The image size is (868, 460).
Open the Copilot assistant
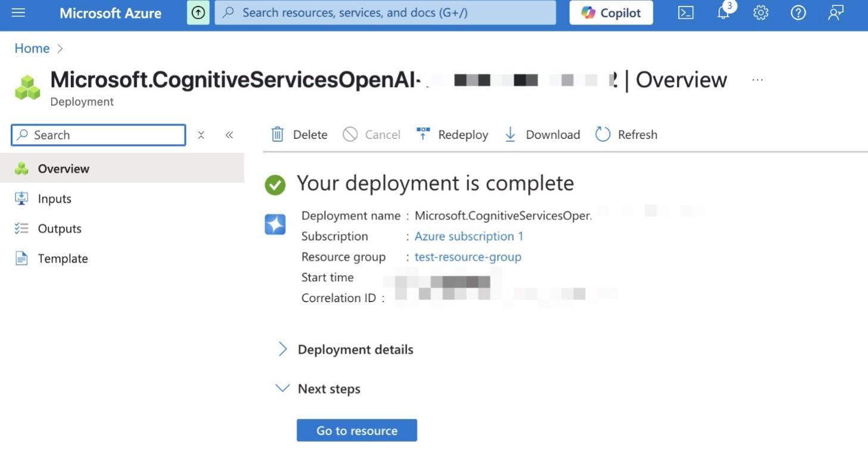tap(611, 12)
